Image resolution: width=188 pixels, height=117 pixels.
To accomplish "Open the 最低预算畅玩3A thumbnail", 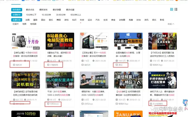I will pos(128,80).
